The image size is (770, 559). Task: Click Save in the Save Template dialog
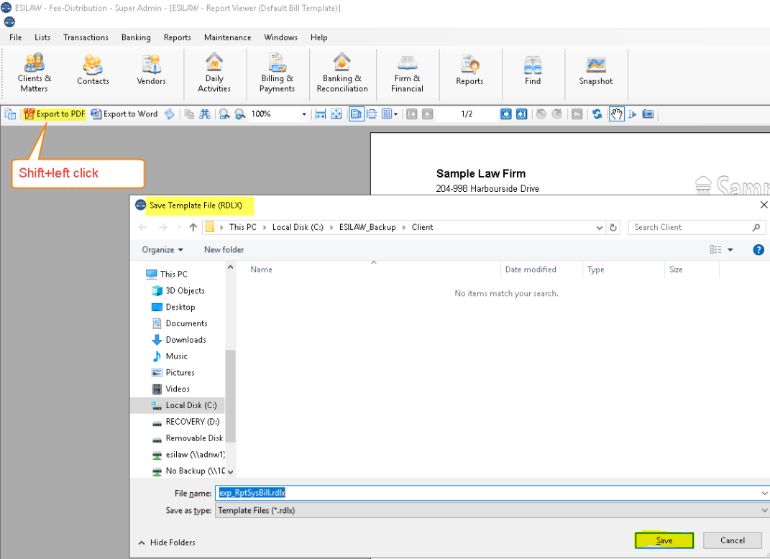click(664, 540)
